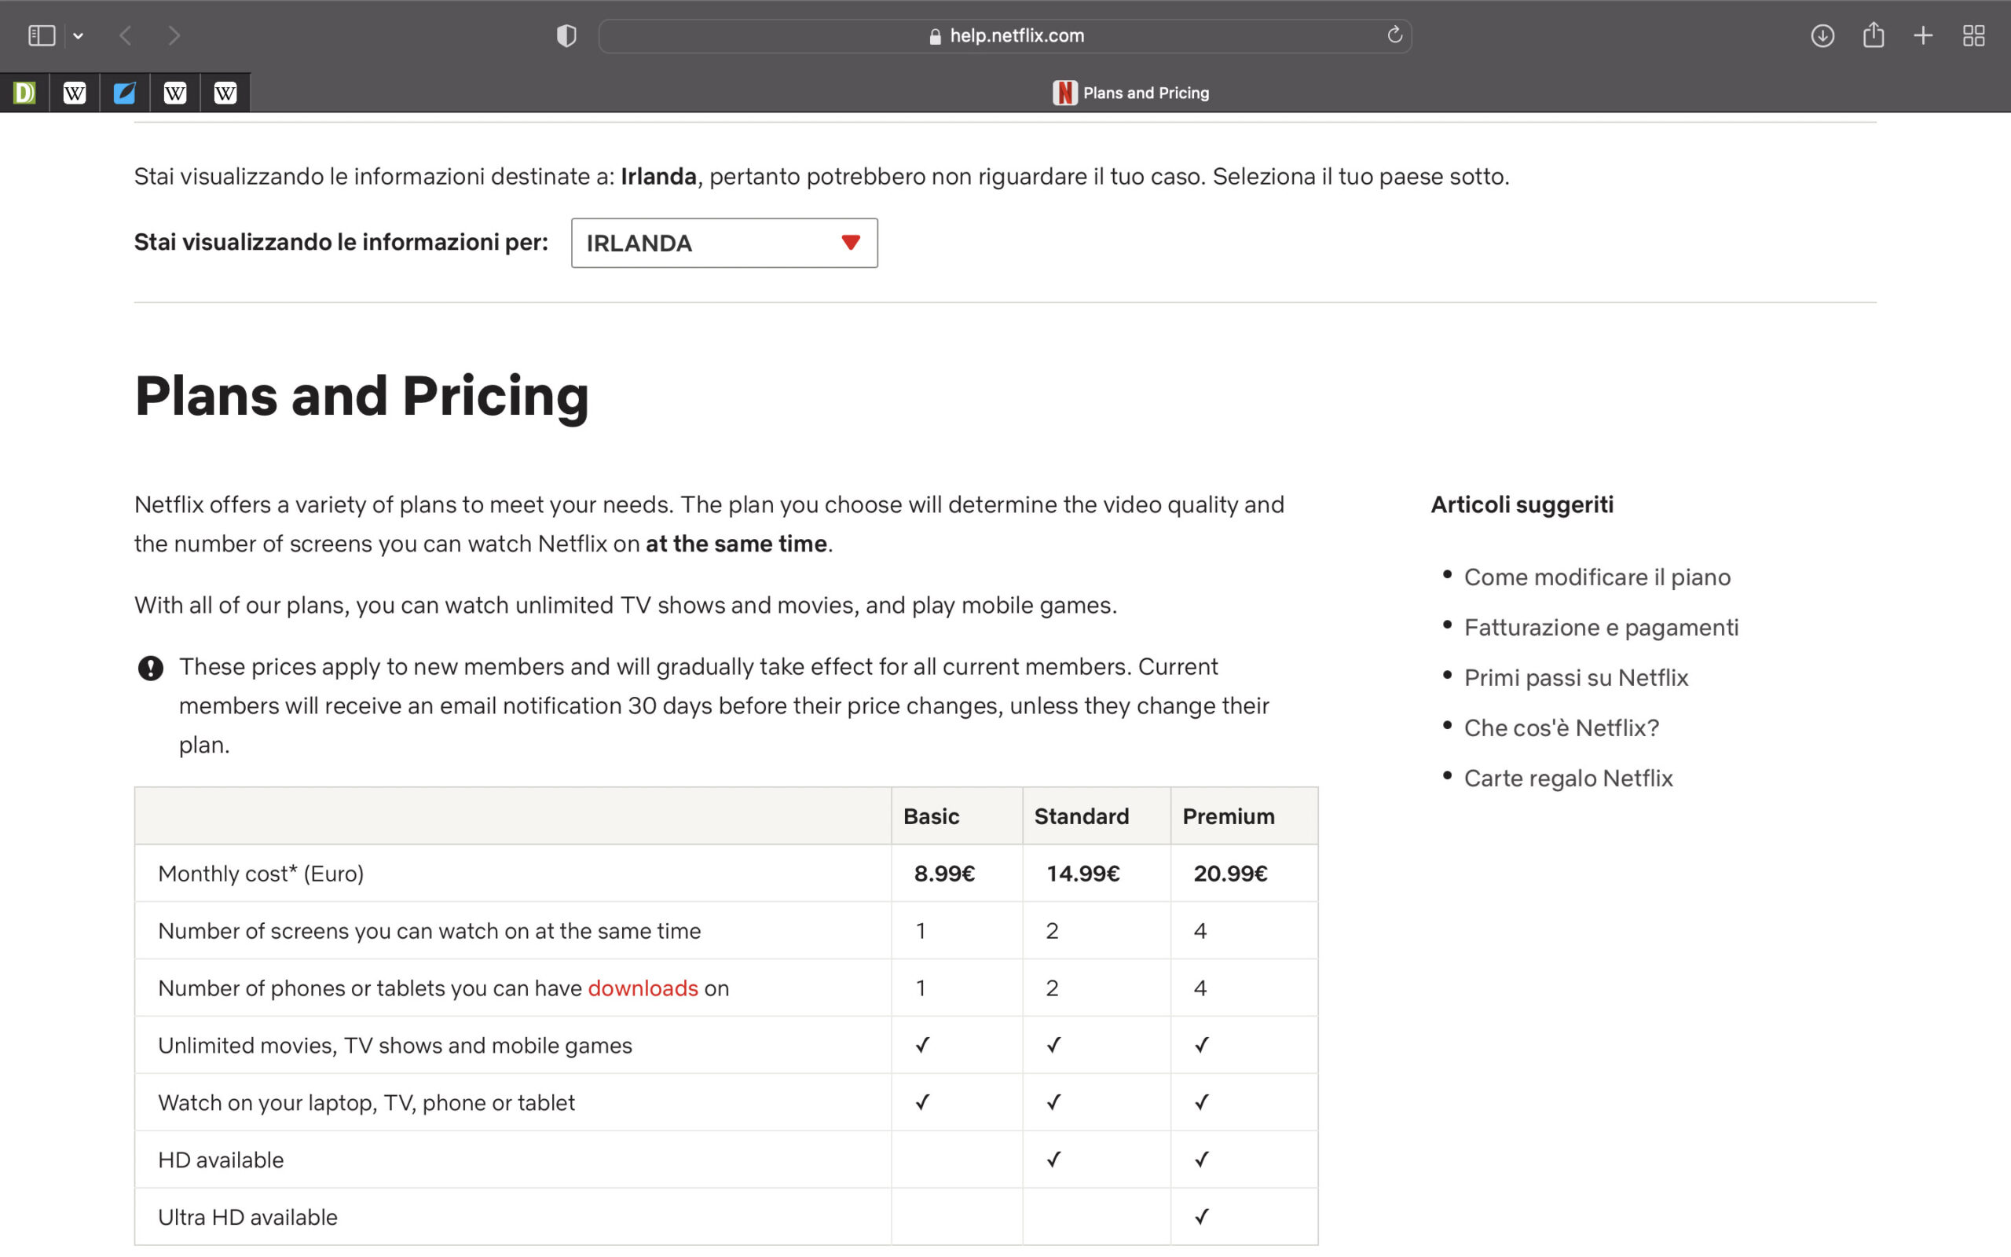
Task: Open the downloads icon in toolbar
Action: click(x=1822, y=36)
